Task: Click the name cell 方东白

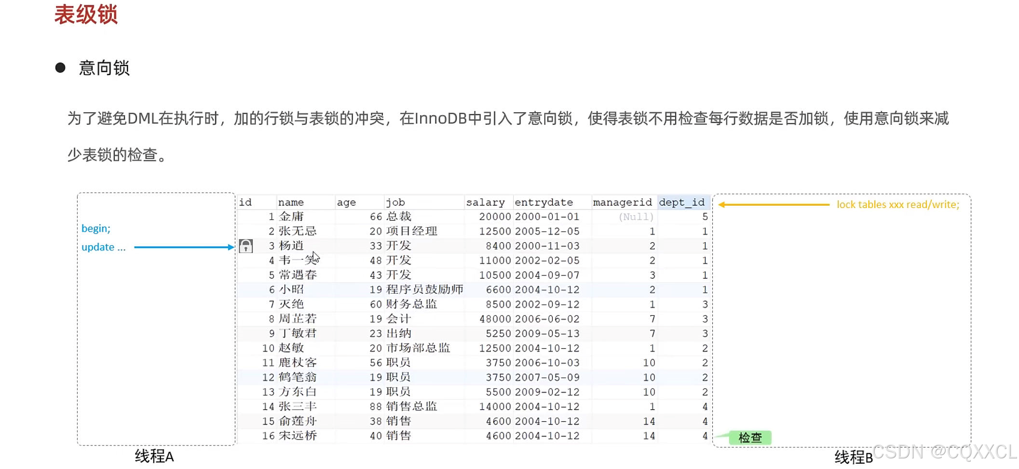Action: click(x=298, y=391)
